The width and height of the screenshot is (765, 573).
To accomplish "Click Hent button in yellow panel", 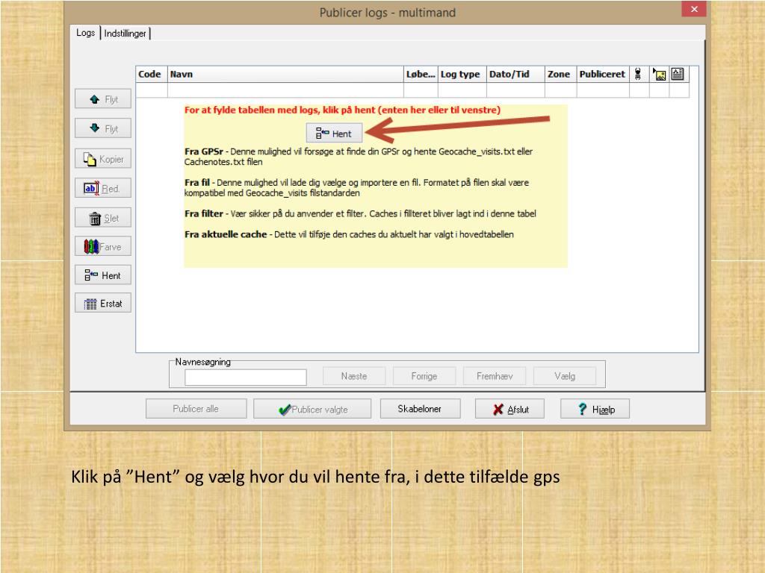I will pyautogui.click(x=334, y=133).
